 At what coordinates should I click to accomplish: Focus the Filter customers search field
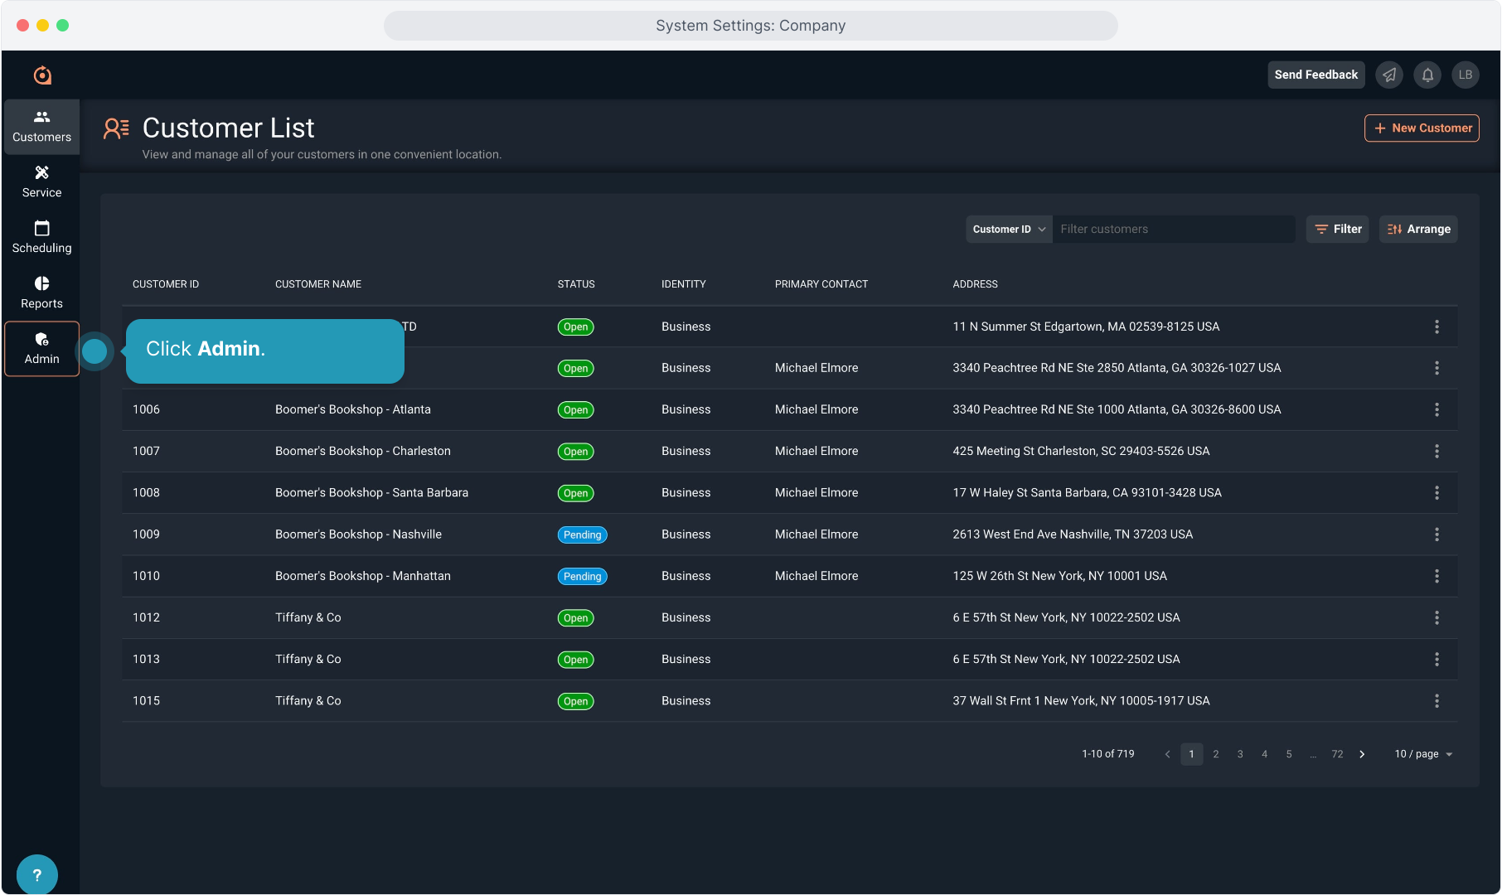click(x=1172, y=230)
